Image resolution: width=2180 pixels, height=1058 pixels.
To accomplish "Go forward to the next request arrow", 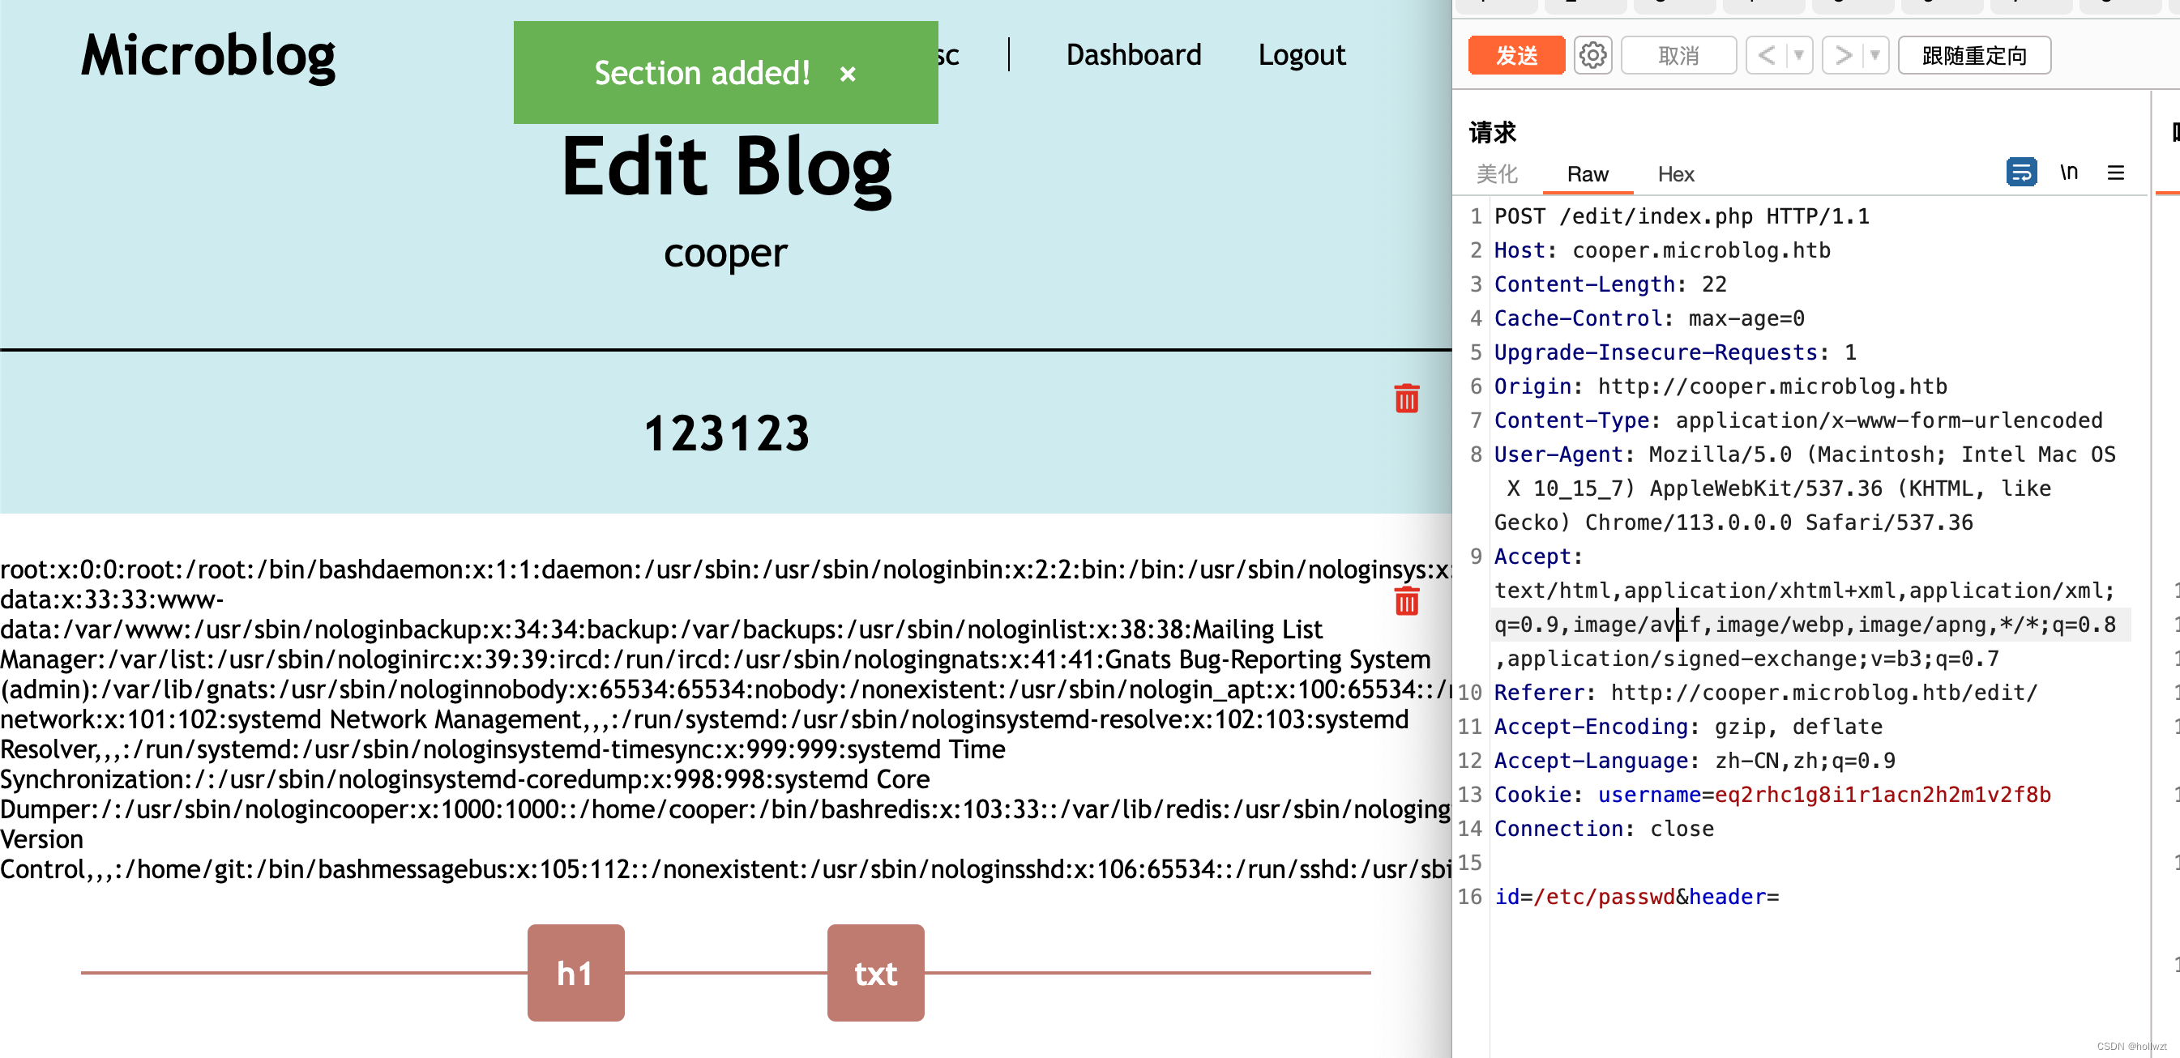I will point(1842,56).
